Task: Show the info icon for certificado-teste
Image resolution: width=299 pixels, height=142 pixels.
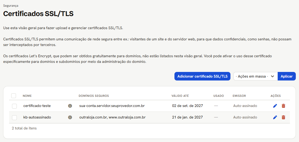Action: (70, 106)
